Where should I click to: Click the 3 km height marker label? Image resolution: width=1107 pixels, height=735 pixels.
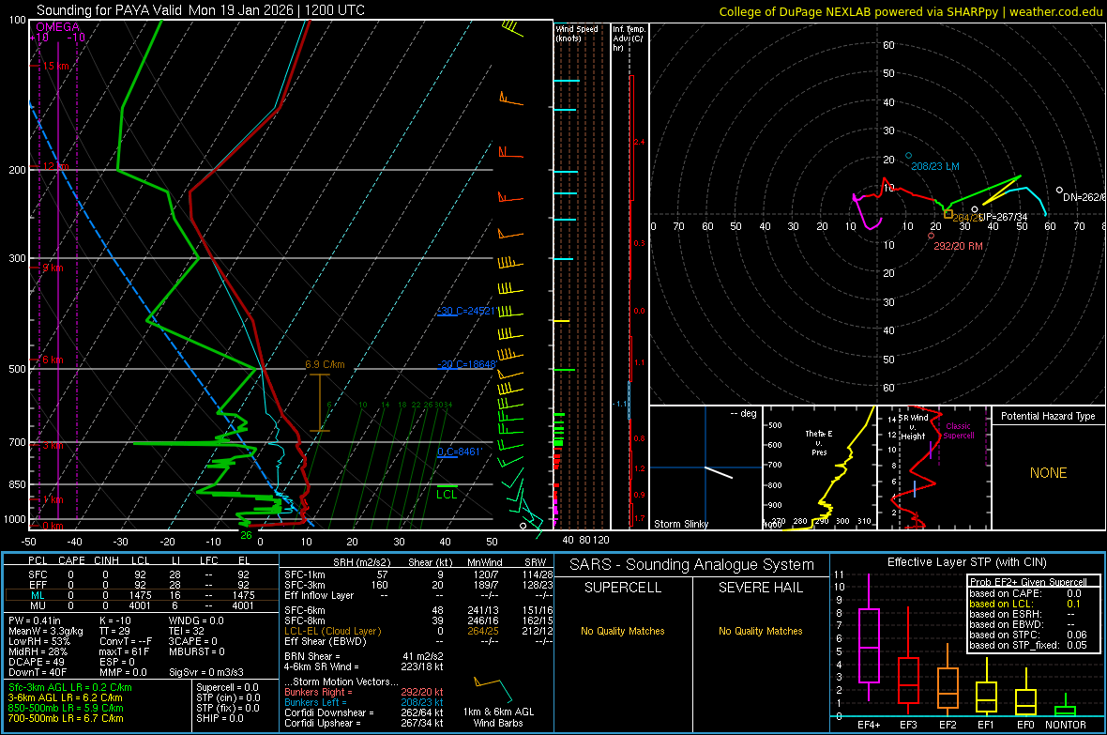(x=53, y=445)
